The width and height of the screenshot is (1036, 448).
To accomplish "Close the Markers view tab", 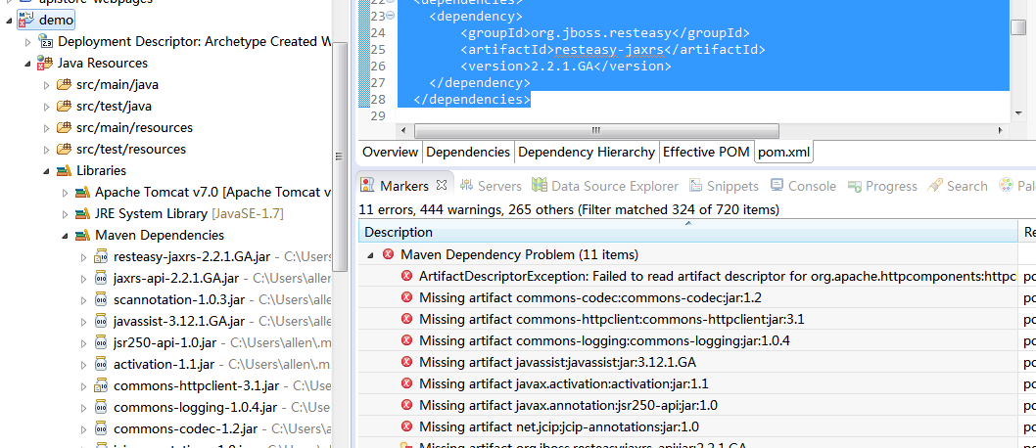I will [x=442, y=185].
